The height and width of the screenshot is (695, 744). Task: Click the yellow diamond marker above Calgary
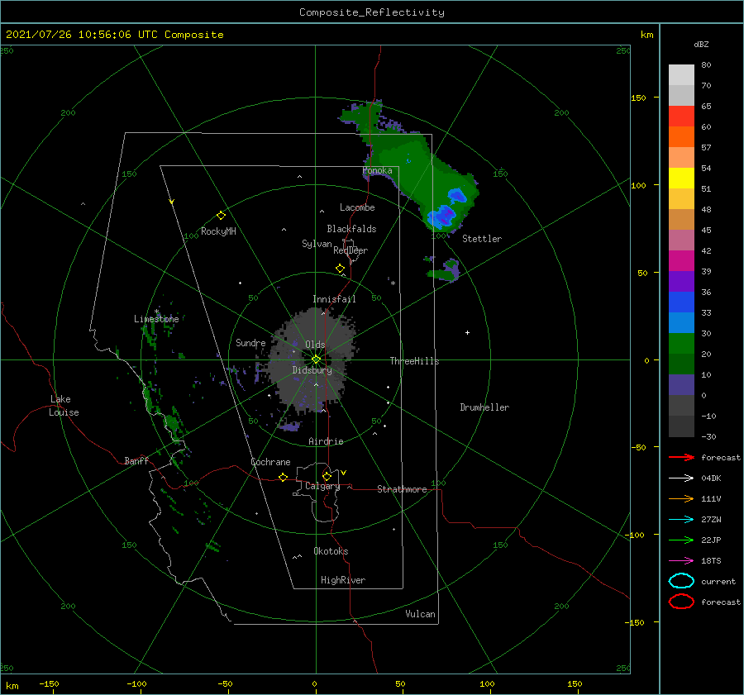point(327,476)
